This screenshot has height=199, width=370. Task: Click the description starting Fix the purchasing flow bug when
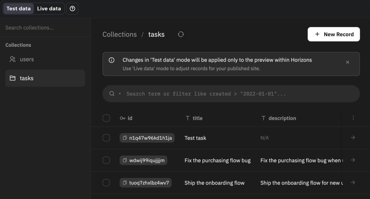click(x=302, y=160)
